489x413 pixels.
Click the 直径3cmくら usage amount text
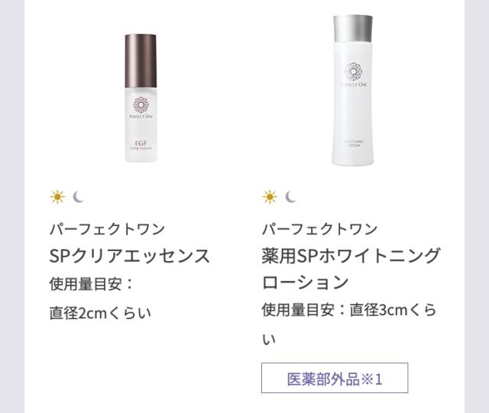click(x=393, y=310)
